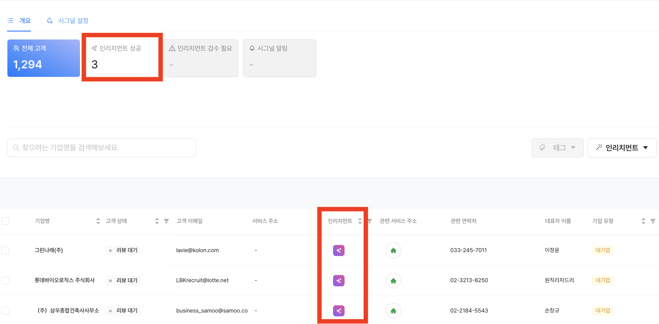Select the 전체 고객 summary card
The image size is (659, 324).
click(44, 58)
